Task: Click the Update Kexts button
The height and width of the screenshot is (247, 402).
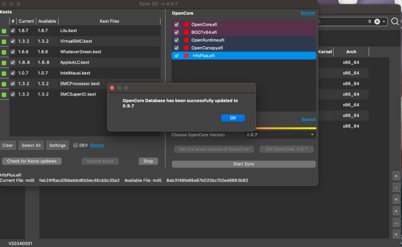Action: pos(100,161)
